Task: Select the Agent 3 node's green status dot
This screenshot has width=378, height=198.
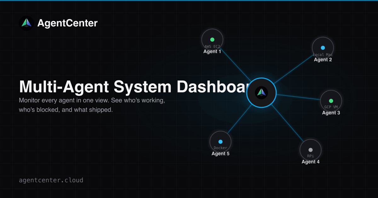Action: tap(331, 101)
